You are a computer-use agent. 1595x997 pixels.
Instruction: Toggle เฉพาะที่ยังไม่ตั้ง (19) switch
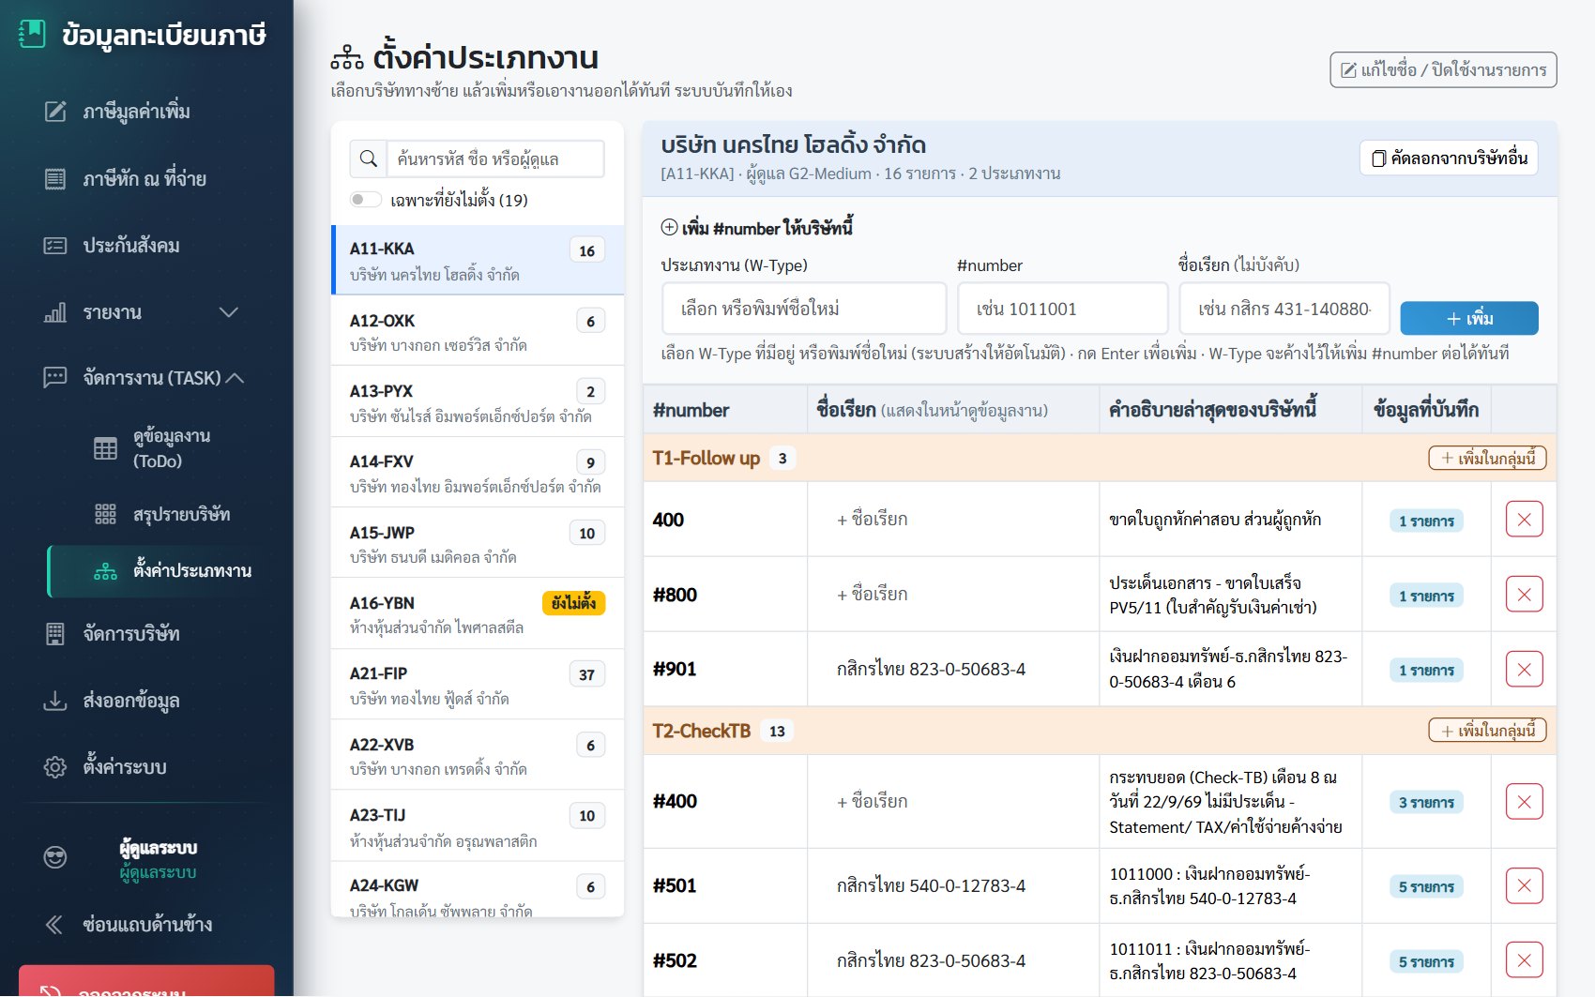(365, 200)
